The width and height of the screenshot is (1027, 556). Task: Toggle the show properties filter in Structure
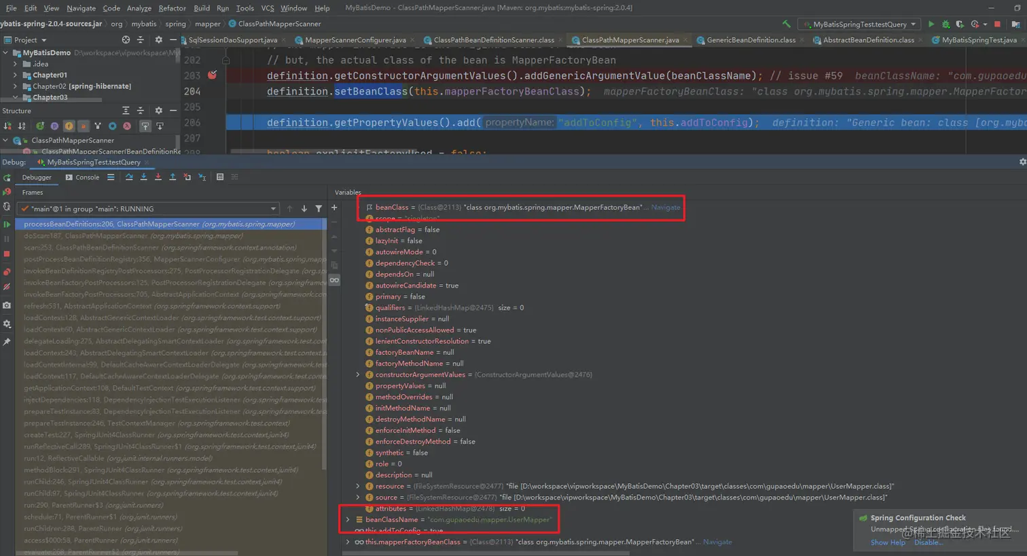tap(54, 126)
